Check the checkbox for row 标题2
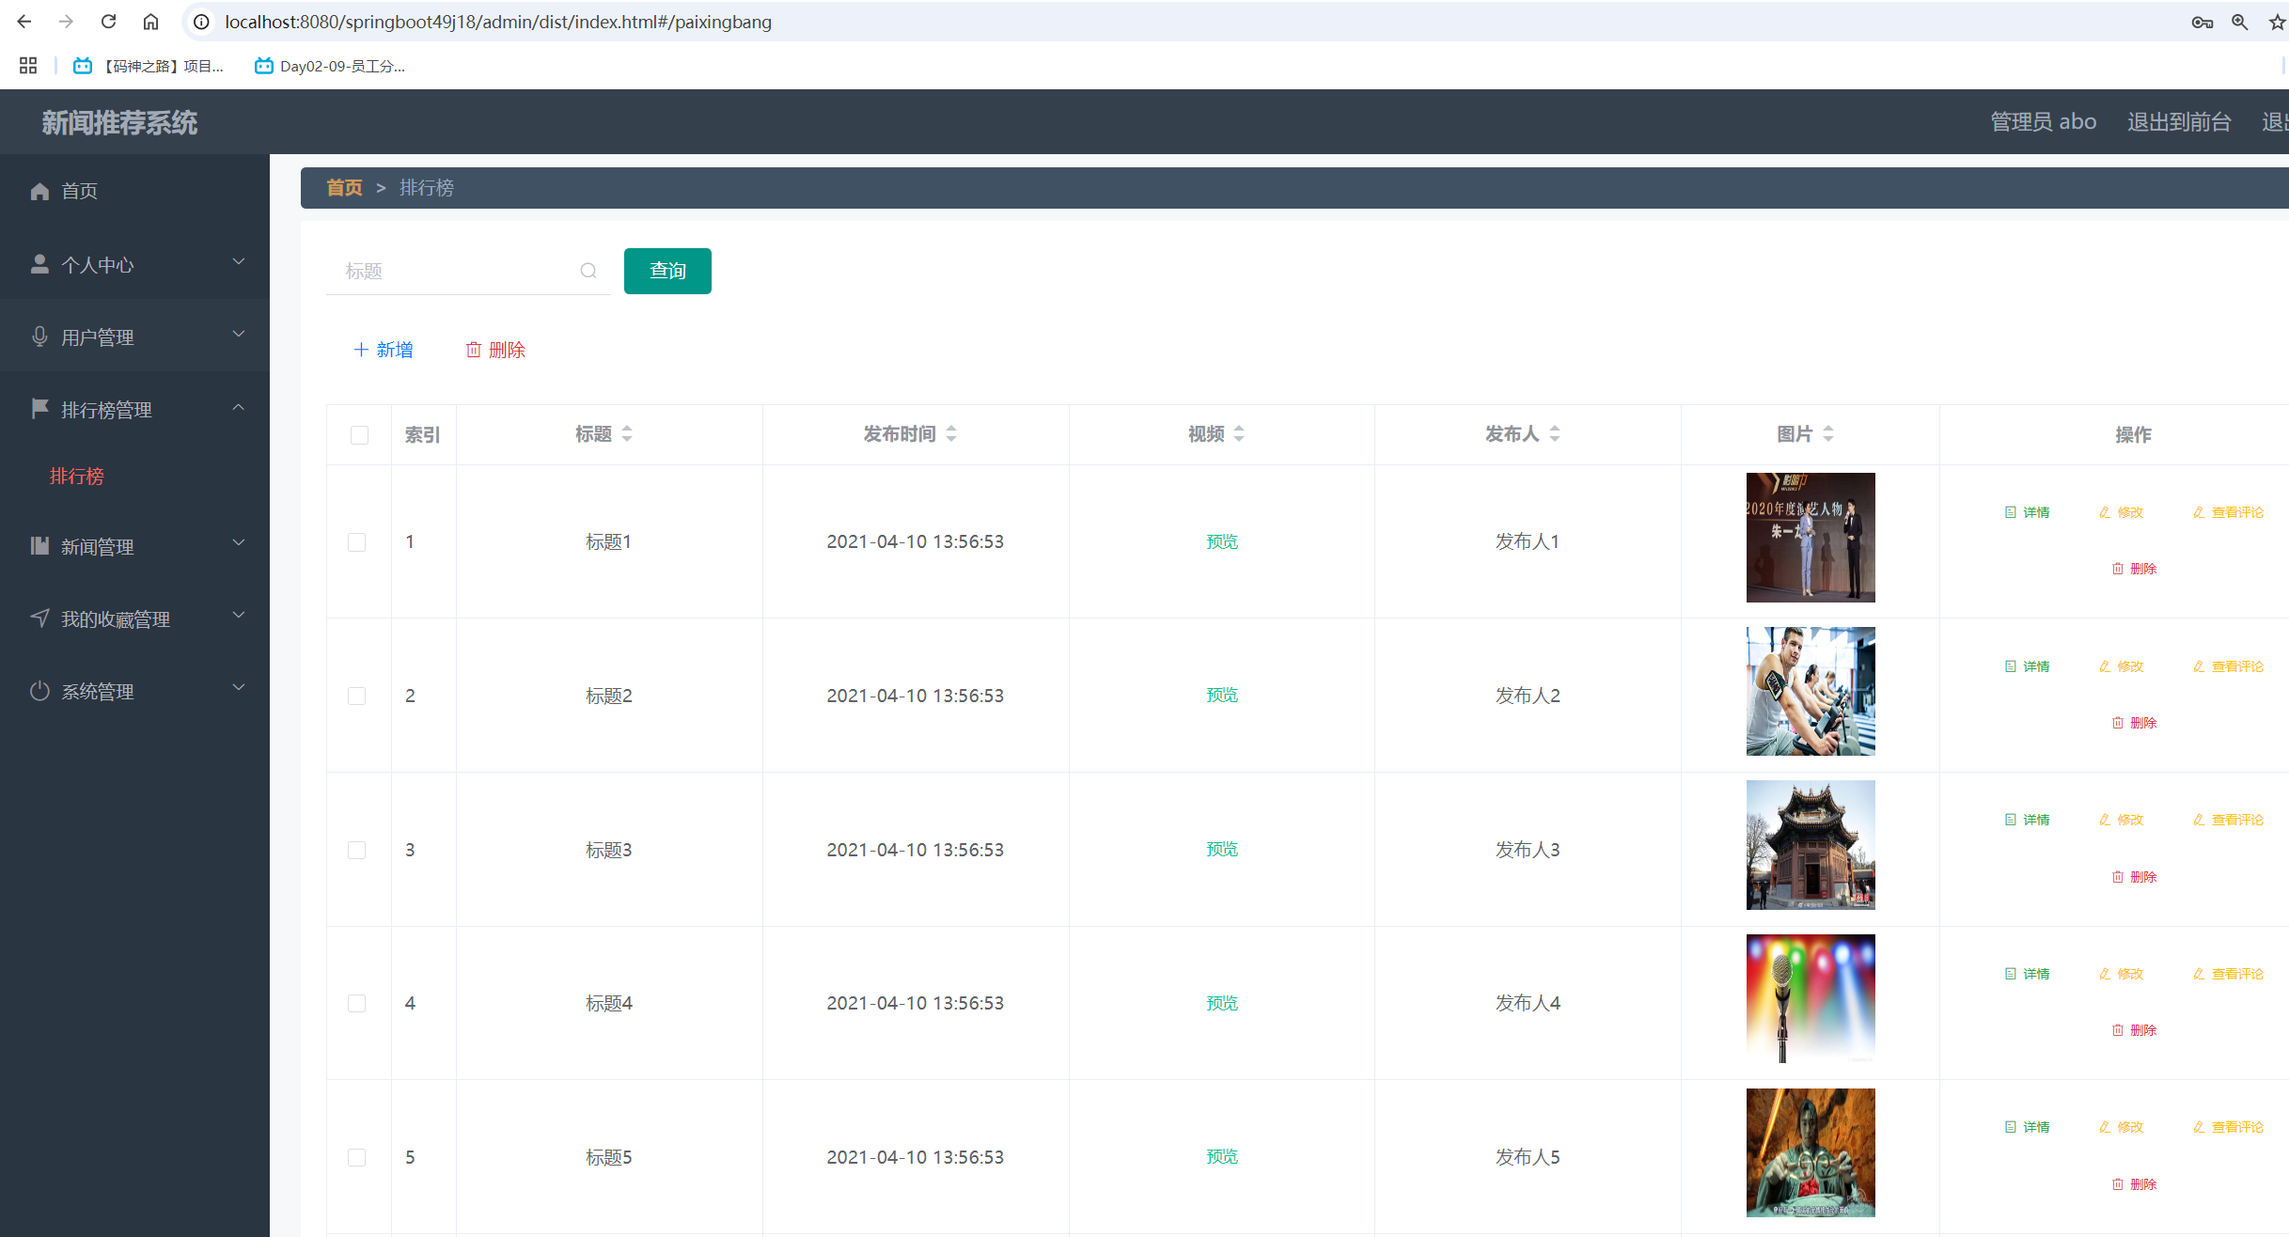This screenshot has width=2289, height=1237. (357, 696)
